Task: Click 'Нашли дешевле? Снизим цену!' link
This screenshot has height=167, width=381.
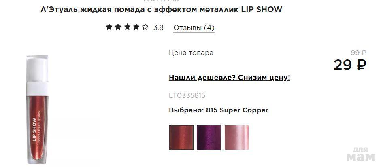Action: (x=230, y=78)
